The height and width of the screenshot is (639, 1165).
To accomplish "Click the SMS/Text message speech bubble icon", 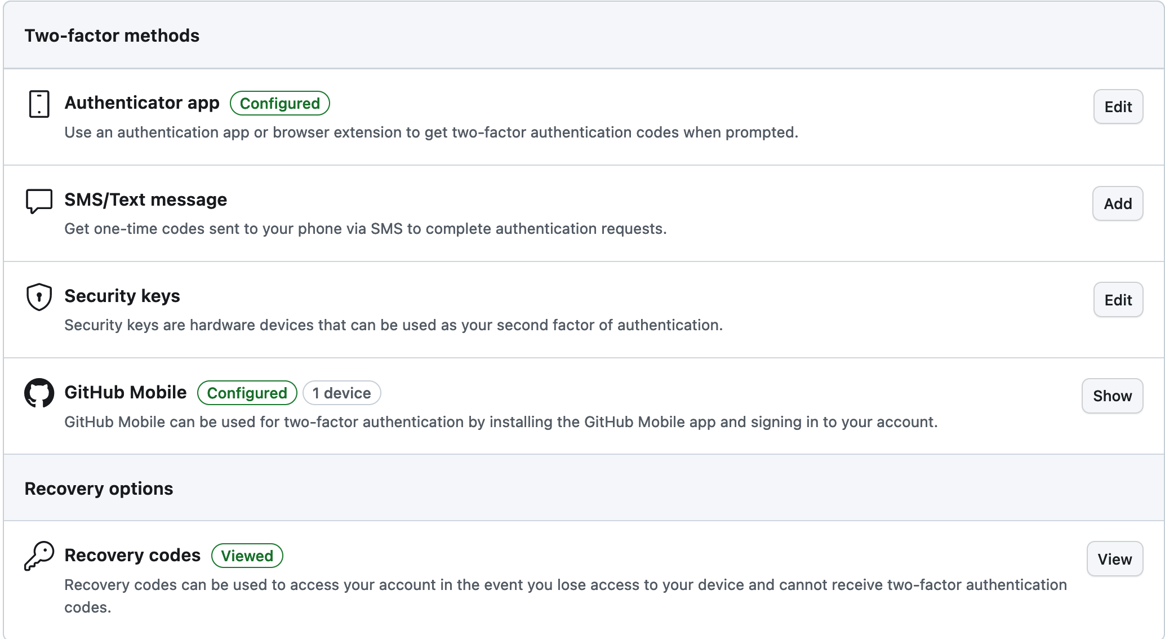I will 38,201.
